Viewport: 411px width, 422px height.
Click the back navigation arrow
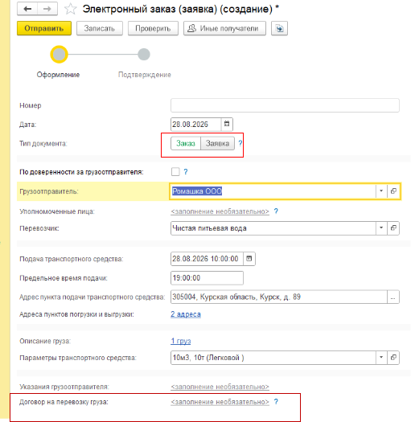point(27,9)
